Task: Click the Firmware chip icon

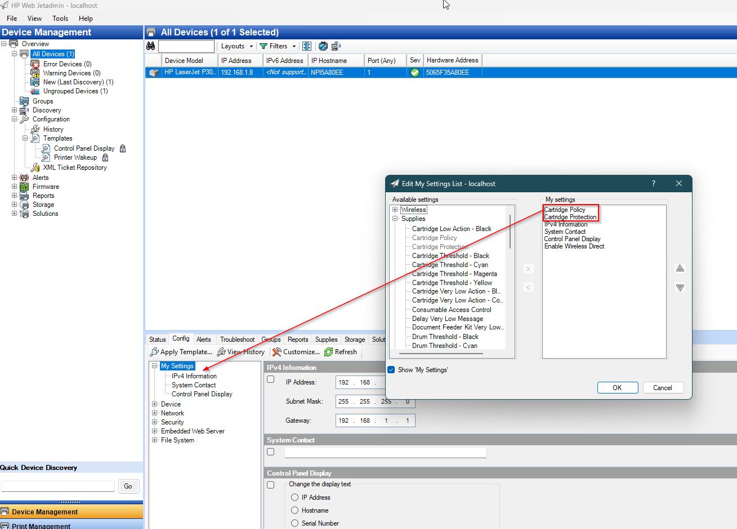Action: click(24, 187)
